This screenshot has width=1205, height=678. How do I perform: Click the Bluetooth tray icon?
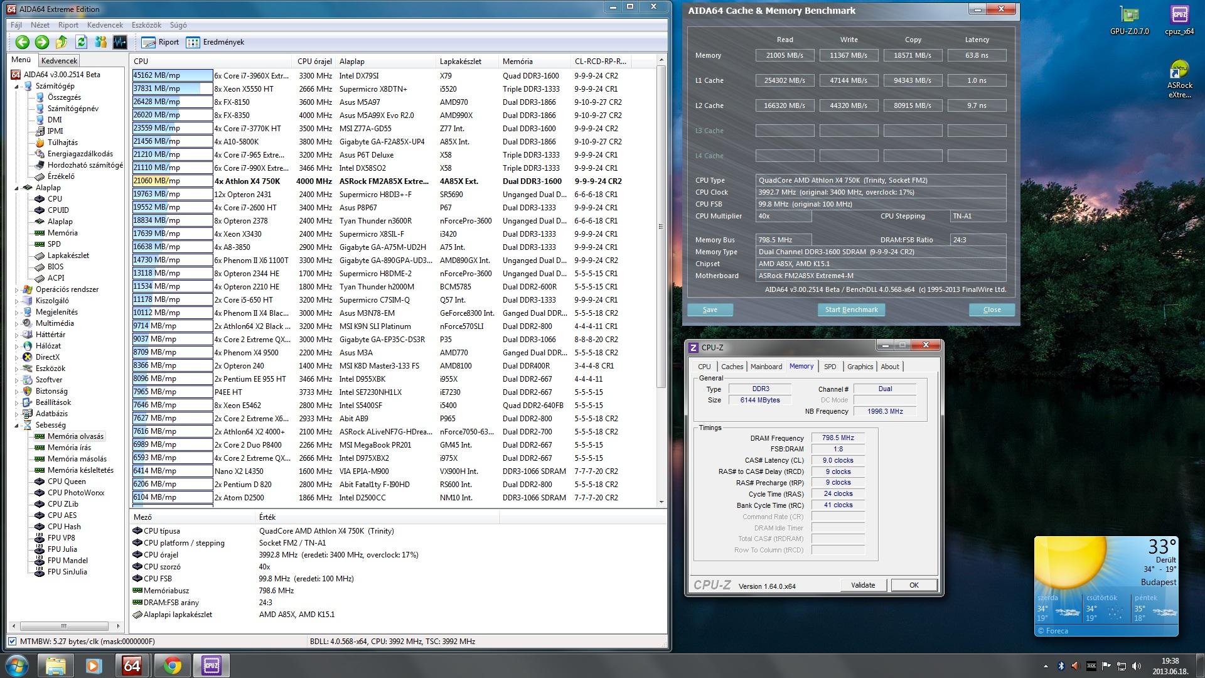pyautogui.click(x=1060, y=666)
